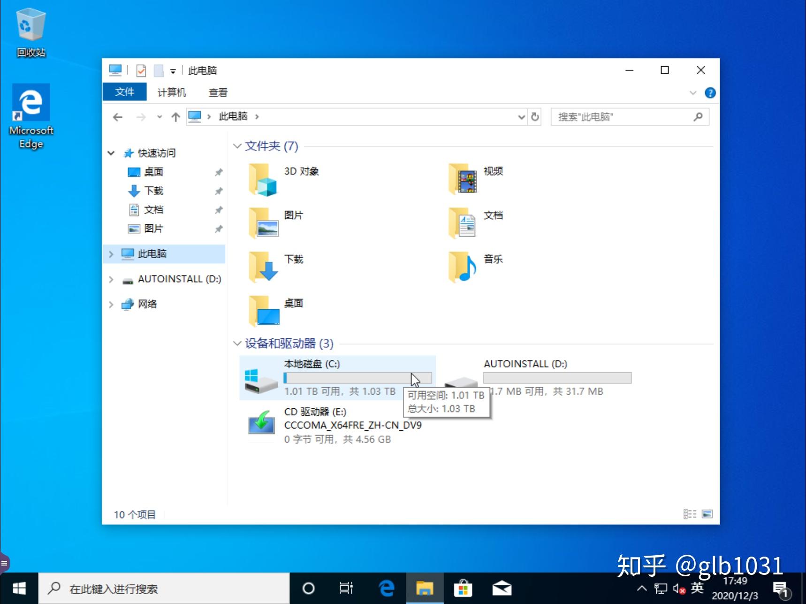Open the Mail app from the taskbar

[x=502, y=588]
